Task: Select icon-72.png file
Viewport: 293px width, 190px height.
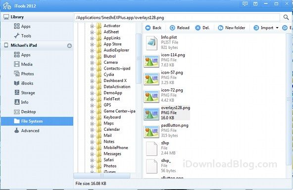Action: click(163, 95)
